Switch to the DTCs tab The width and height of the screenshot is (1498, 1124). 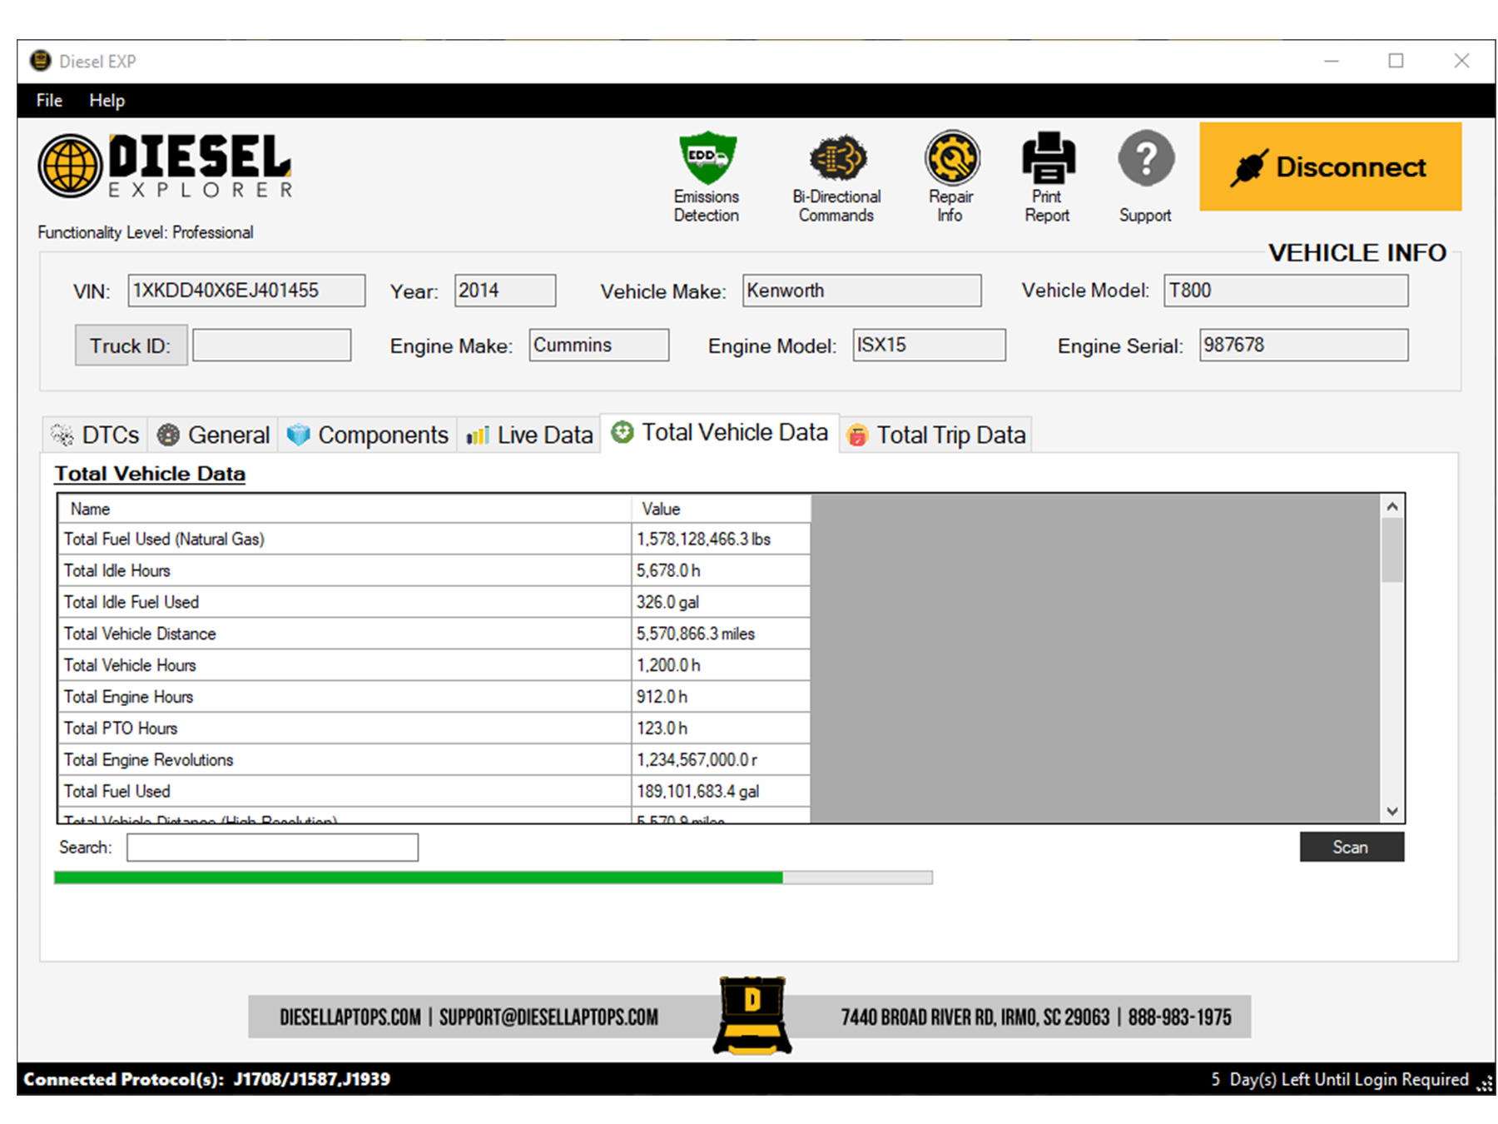tap(96, 435)
